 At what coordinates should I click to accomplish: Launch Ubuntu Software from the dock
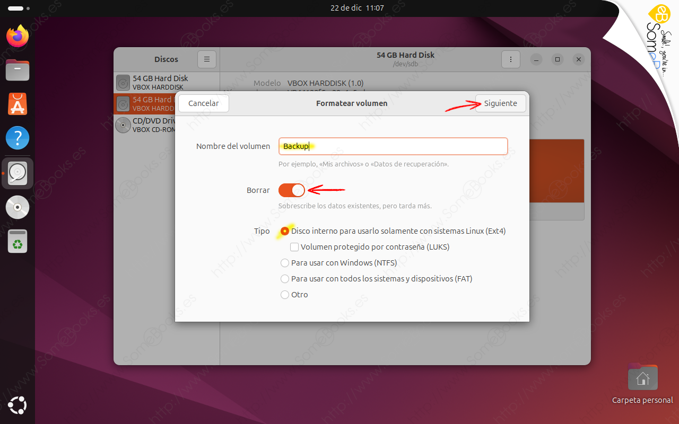17,104
